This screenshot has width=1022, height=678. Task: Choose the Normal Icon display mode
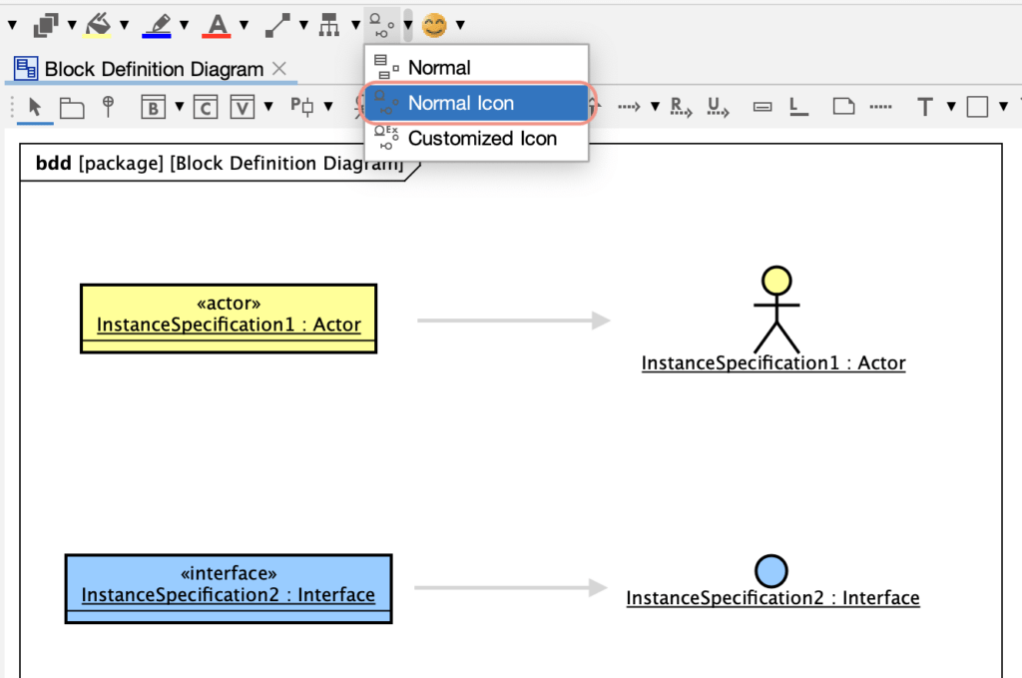coord(462,103)
